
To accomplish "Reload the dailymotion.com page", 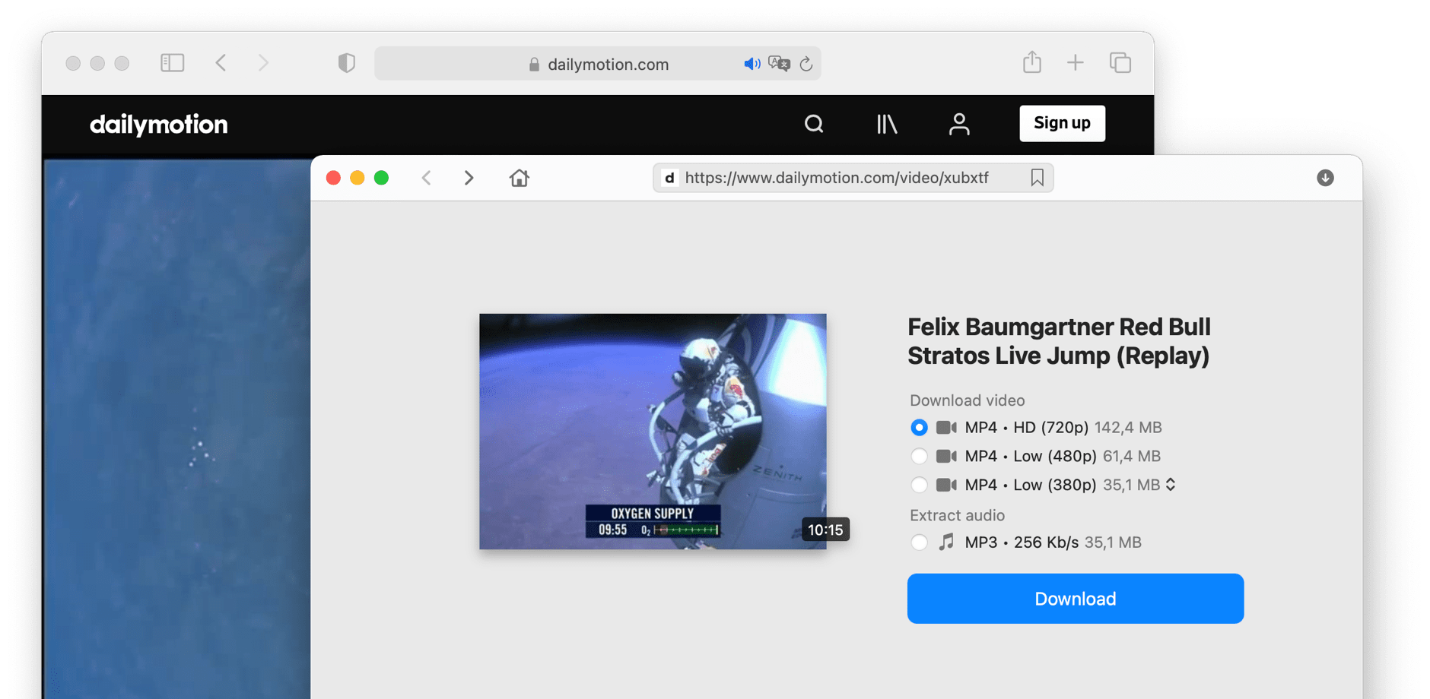I will (x=806, y=64).
